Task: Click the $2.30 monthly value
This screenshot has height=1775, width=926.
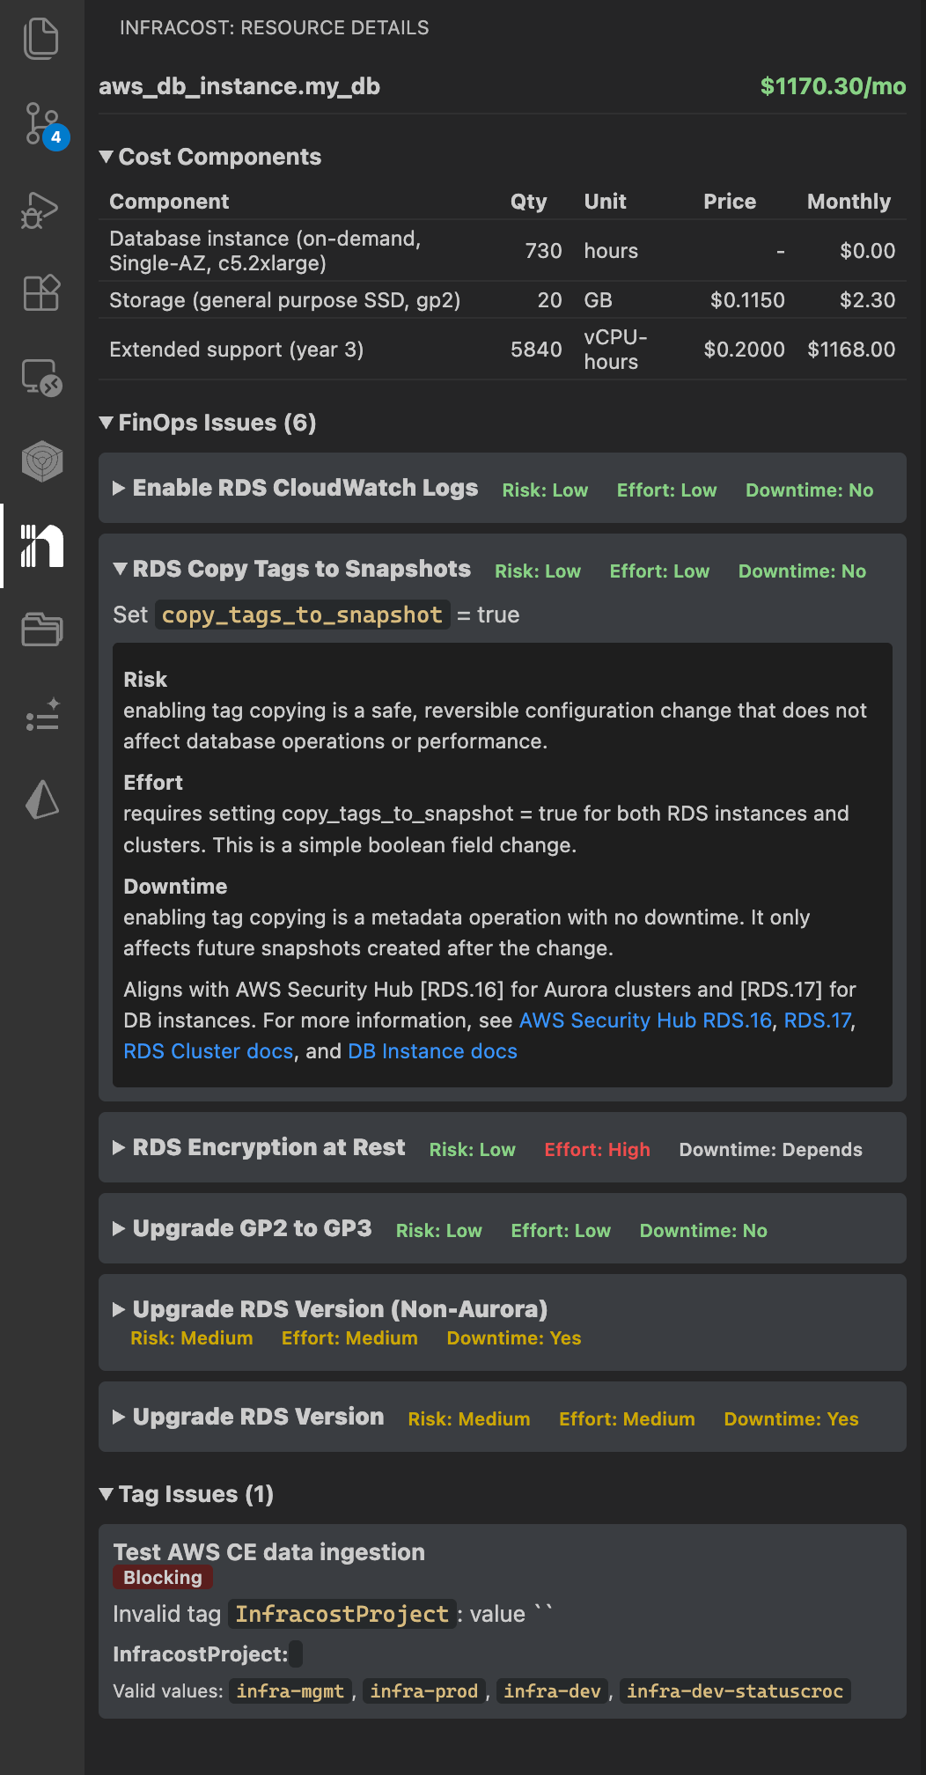Action: pos(867,300)
